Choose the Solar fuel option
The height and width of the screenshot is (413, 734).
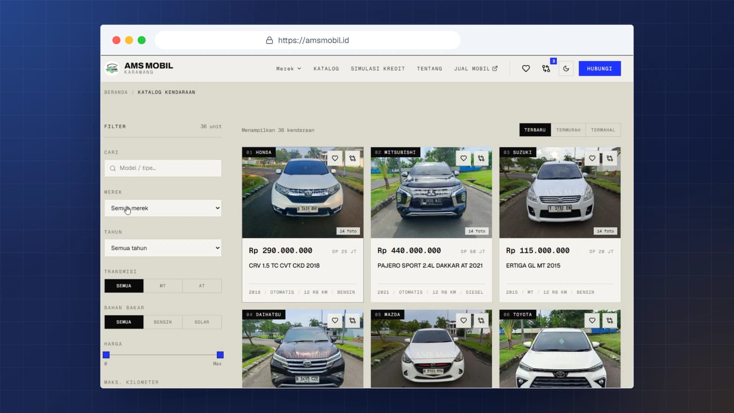click(x=202, y=322)
